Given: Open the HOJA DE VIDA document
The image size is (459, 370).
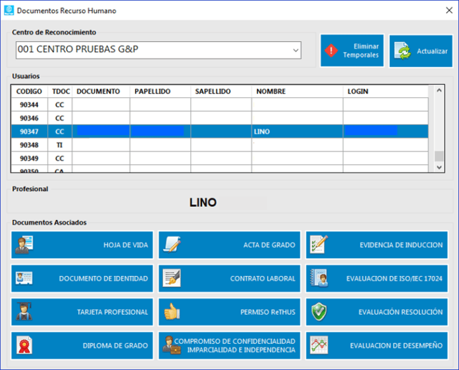Looking at the screenshot, I should point(82,245).
